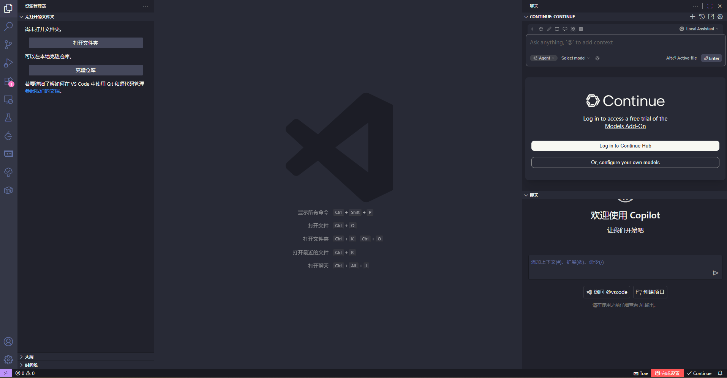Open the Agent mode dropdown

pos(544,58)
